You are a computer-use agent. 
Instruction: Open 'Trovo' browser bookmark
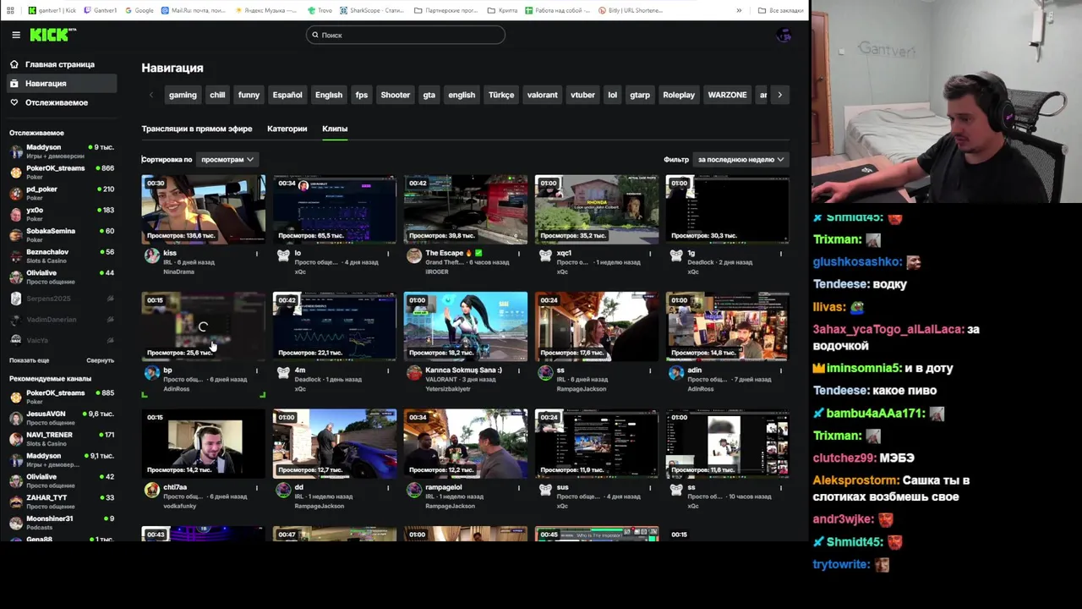[320, 10]
